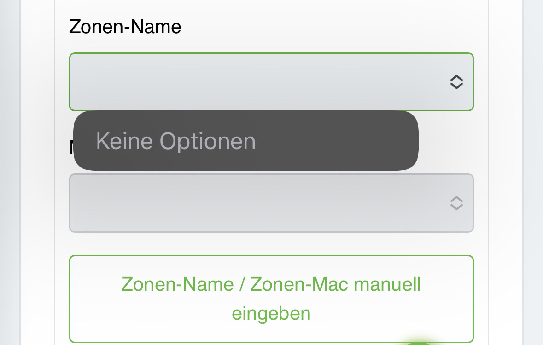Click the word eingeben in the green button

pyautogui.click(x=271, y=314)
